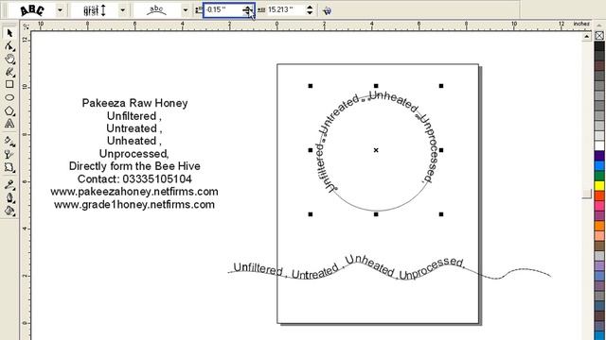This screenshot has width=606, height=340.
Task: Pick the orange swatch in color palette
Action: (599, 226)
